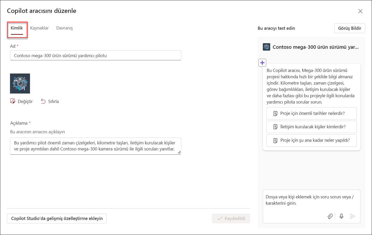Close the Copilot aracısını düzenle dialog

360,11
